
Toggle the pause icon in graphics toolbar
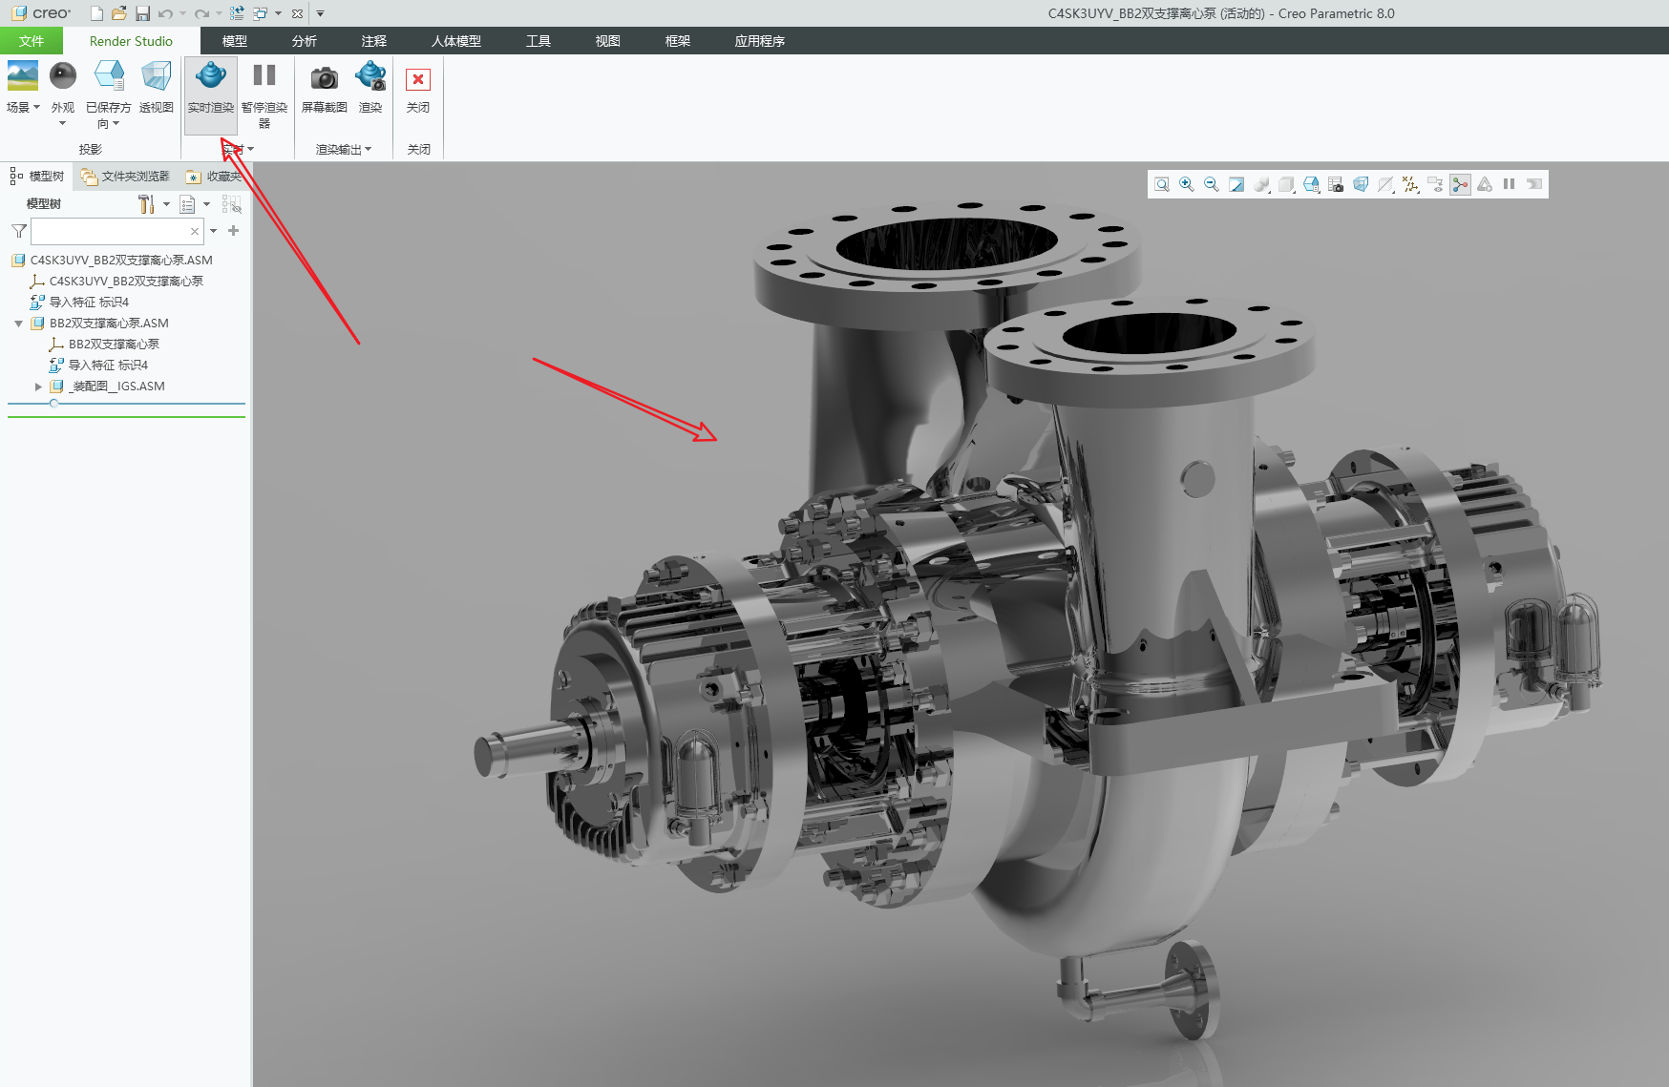pos(1510,184)
